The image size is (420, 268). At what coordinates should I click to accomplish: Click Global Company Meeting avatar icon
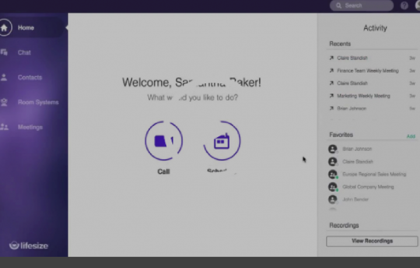[332, 186]
